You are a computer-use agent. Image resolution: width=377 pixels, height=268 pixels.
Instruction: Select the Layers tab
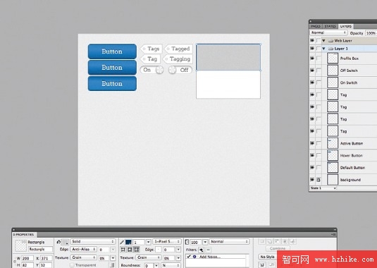[346, 26]
